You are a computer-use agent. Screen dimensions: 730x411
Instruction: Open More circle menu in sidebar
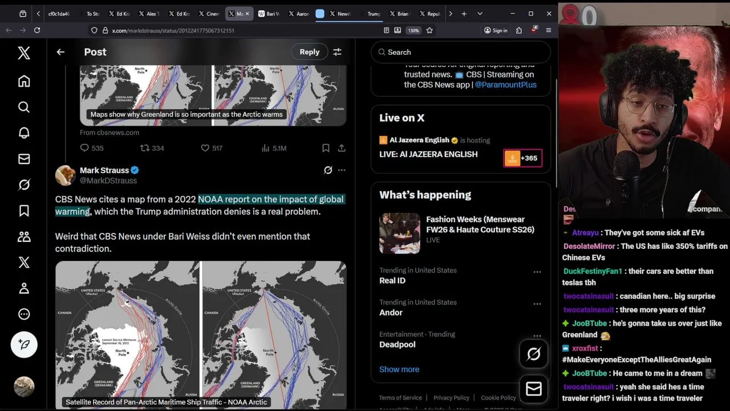[x=24, y=314]
